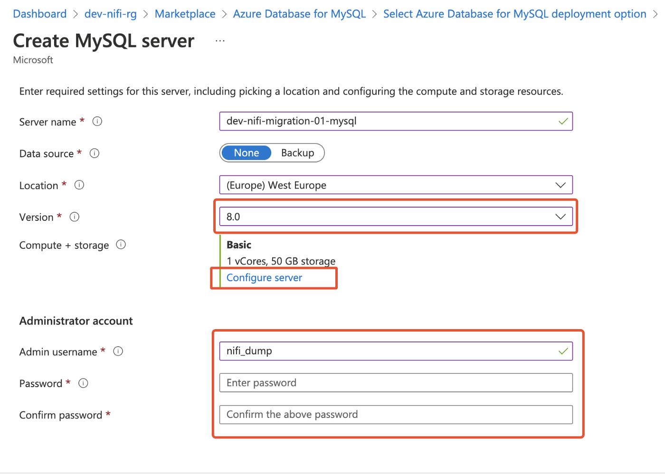Open the Version info tooltip

tap(74, 217)
